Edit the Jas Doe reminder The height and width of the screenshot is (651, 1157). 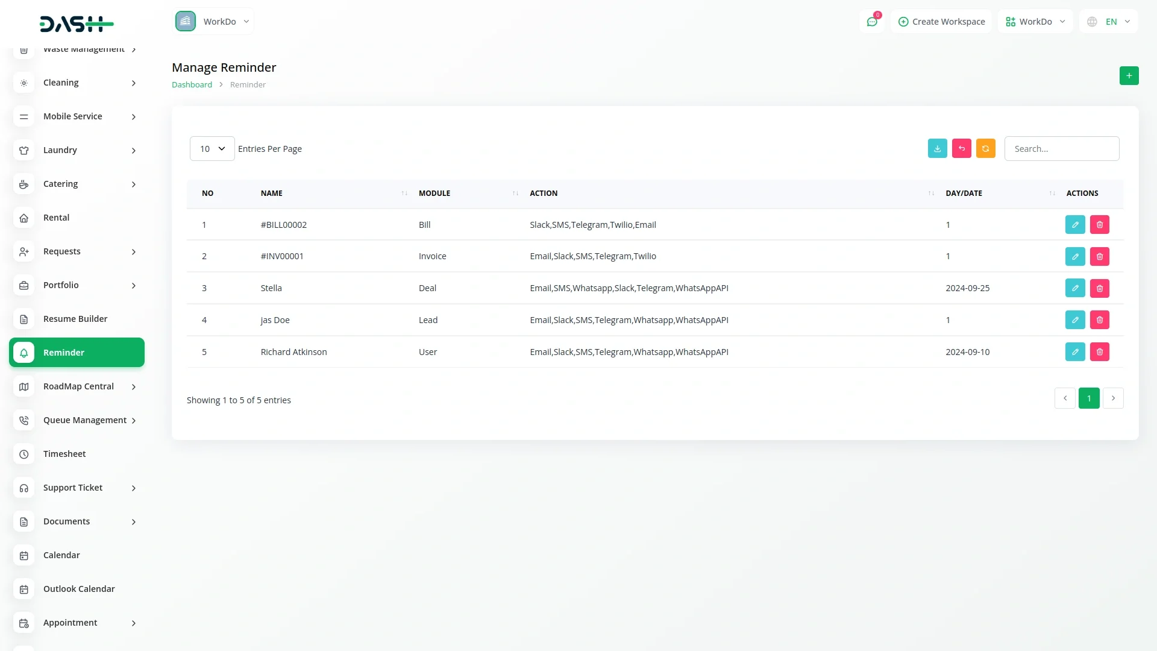coord(1074,320)
